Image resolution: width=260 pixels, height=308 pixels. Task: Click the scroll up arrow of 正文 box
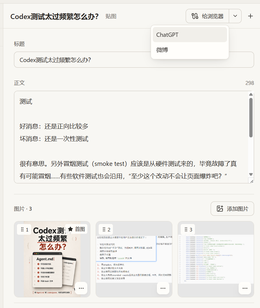(251, 94)
